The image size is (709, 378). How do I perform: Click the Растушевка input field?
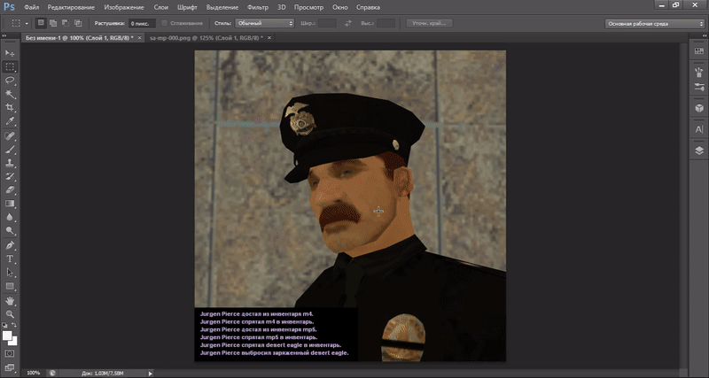[x=142, y=24]
